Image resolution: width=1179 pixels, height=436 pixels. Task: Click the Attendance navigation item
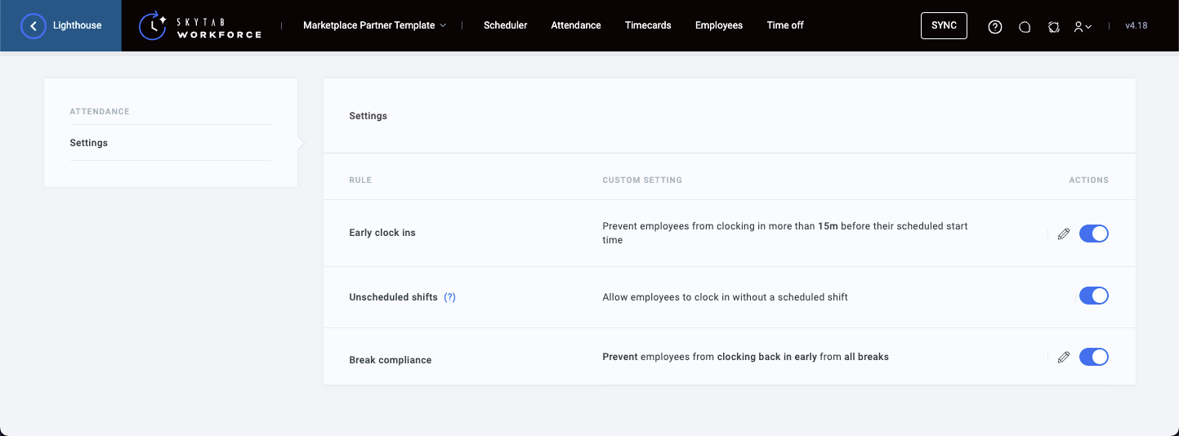[575, 25]
